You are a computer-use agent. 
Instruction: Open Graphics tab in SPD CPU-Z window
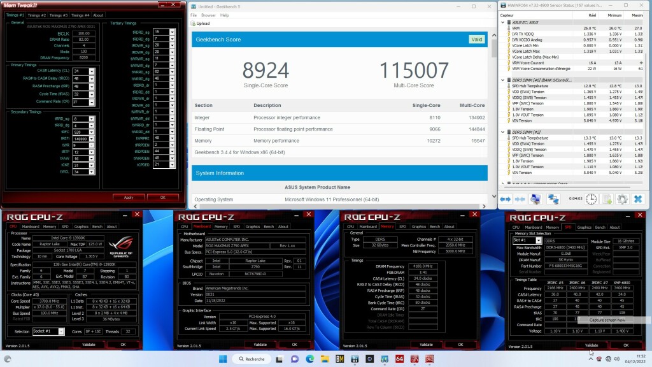[x=584, y=227]
